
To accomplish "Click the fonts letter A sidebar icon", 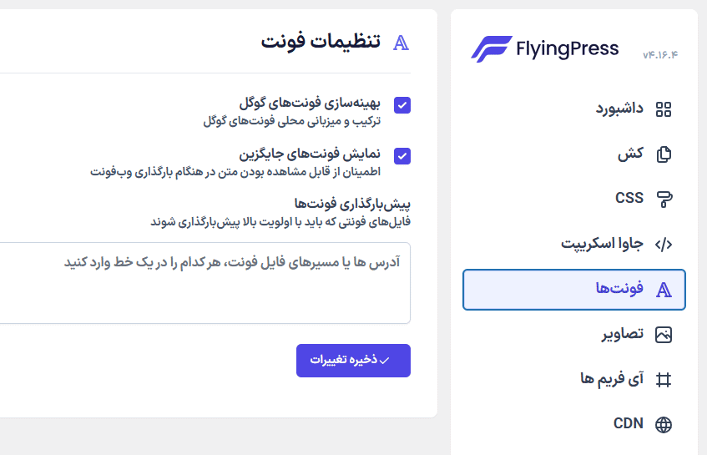I will [664, 290].
